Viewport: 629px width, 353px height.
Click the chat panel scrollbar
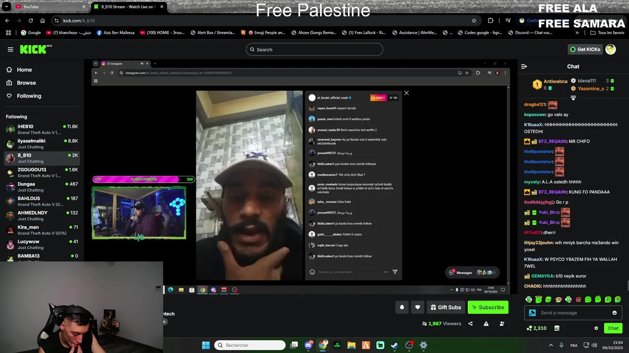[627, 286]
